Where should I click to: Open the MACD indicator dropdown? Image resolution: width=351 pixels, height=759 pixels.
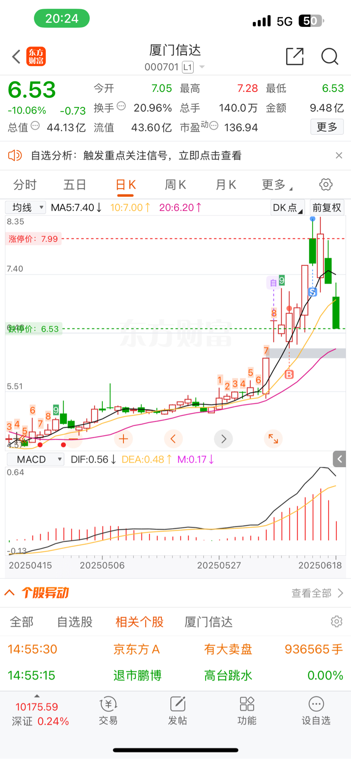click(x=35, y=459)
